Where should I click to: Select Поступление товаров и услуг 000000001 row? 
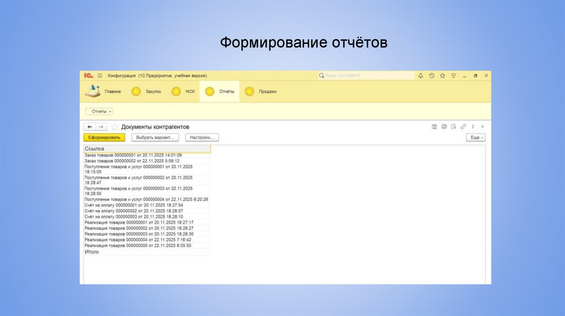147,170
